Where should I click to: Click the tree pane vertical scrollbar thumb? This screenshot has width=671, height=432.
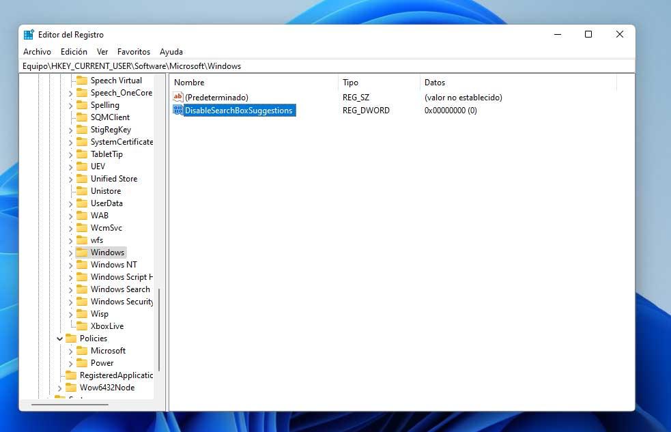pyautogui.click(x=159, y=330)
